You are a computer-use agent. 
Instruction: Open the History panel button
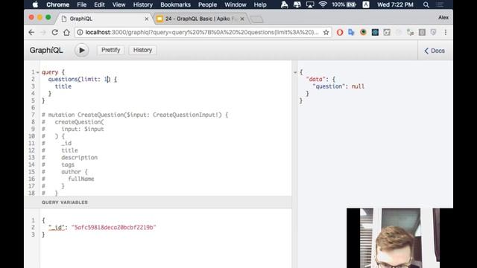click(142, 50)
